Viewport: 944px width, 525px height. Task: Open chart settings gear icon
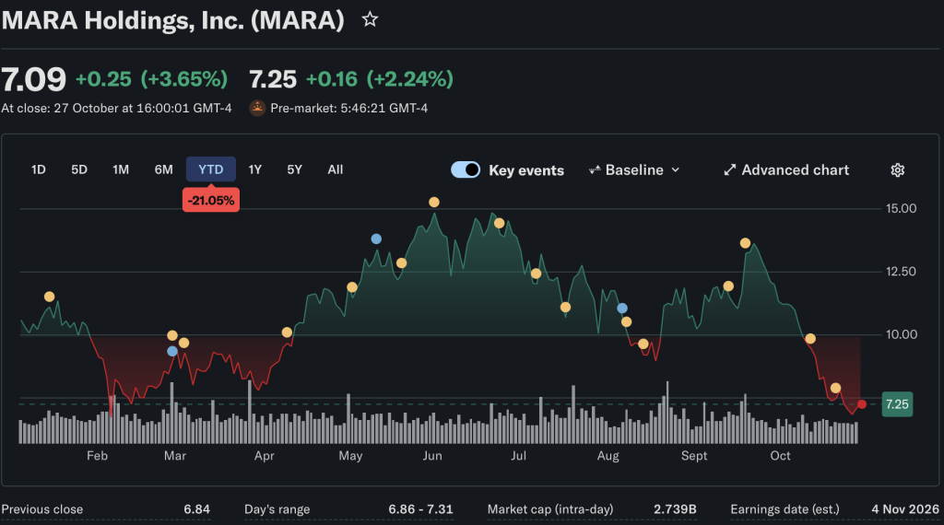897,170
